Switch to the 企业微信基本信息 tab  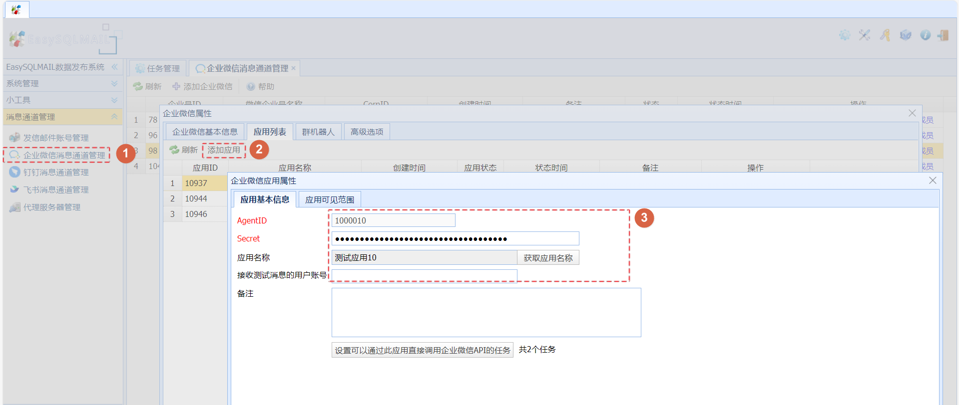click(x=205, y=132)
